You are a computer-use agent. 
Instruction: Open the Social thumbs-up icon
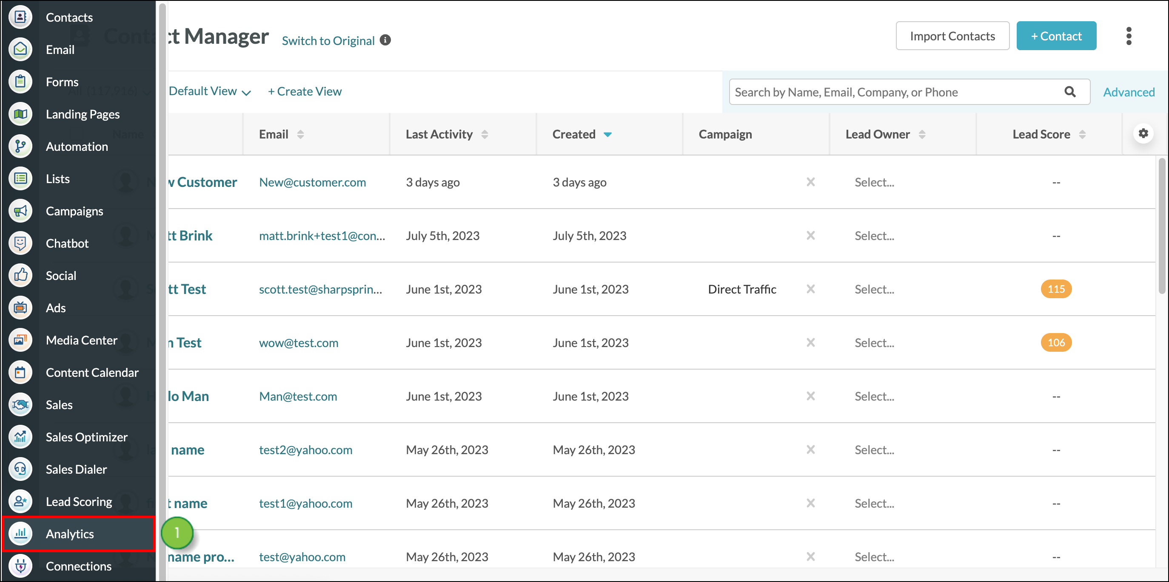(20, 275)
